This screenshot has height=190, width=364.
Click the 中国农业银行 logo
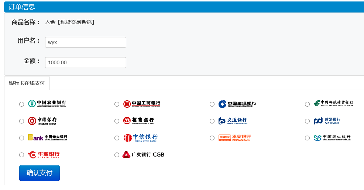(x=47, y=104)
